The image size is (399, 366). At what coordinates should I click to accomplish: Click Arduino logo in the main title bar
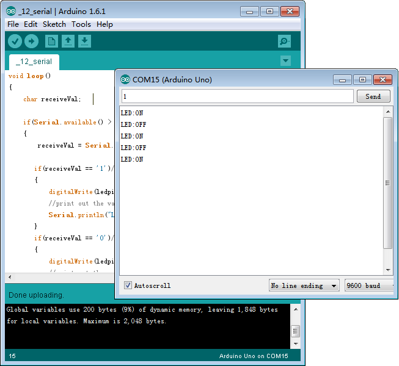click(11, 11)
